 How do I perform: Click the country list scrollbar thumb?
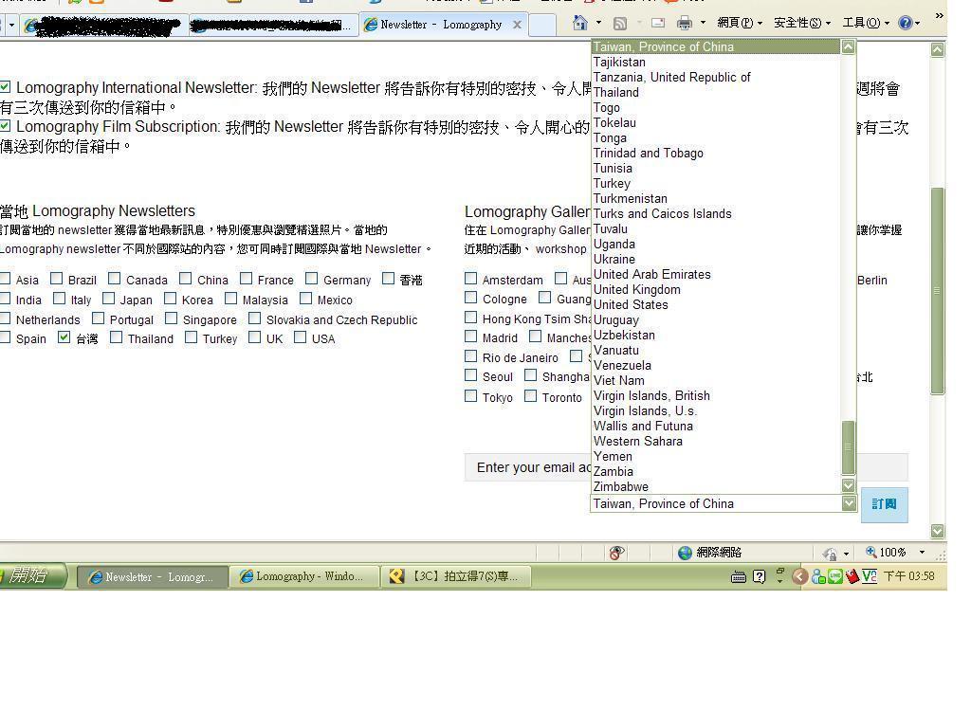(849, 446)
